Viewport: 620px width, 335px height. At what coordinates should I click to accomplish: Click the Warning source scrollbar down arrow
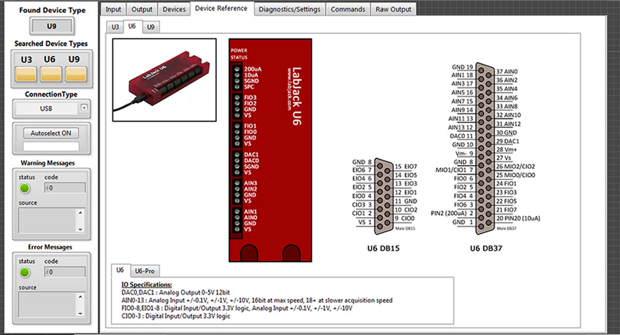coord(80,229)
